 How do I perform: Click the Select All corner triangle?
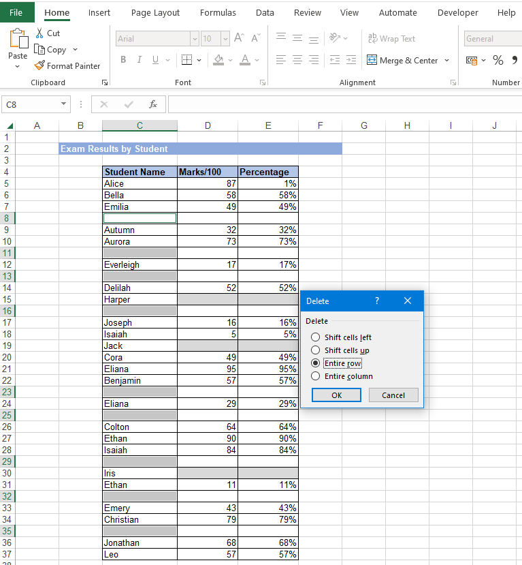click(x=10, y=126)
